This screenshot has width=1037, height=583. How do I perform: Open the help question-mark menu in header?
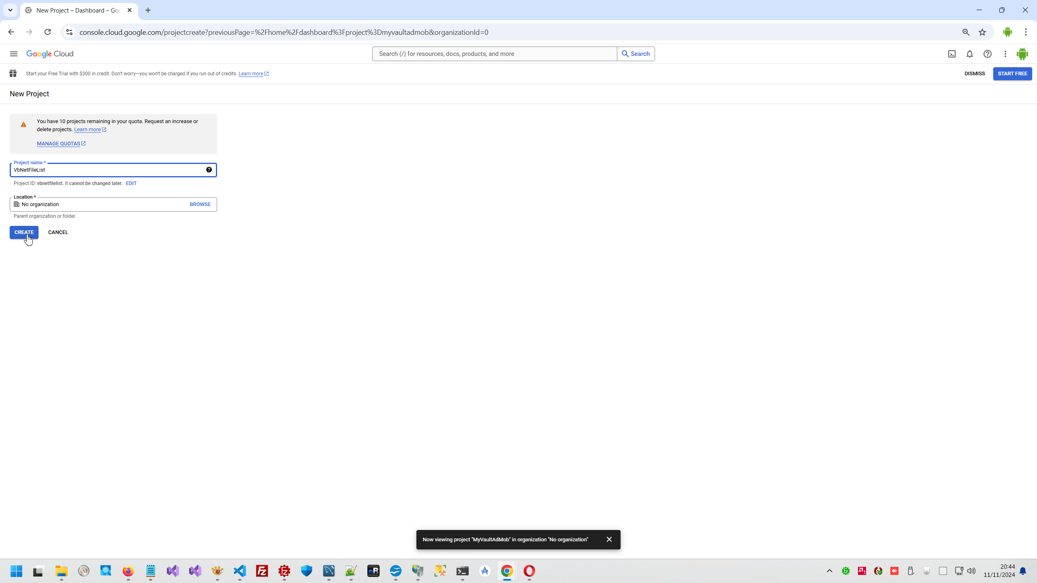click(x=988, y=54)
